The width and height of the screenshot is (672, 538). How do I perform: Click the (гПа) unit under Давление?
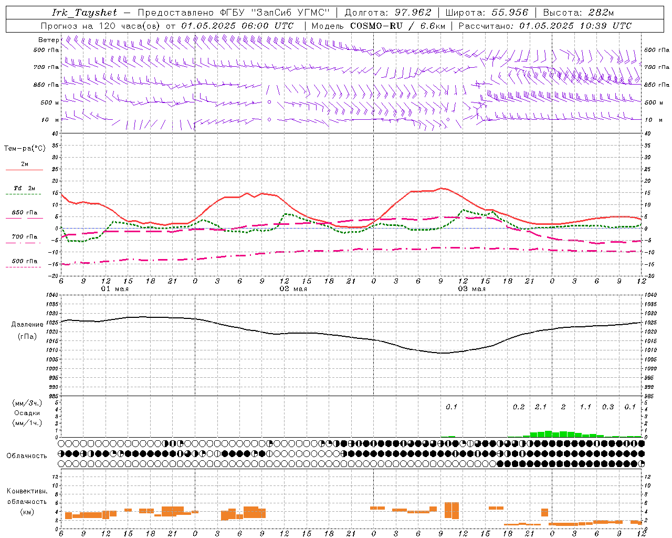(27, 337)
